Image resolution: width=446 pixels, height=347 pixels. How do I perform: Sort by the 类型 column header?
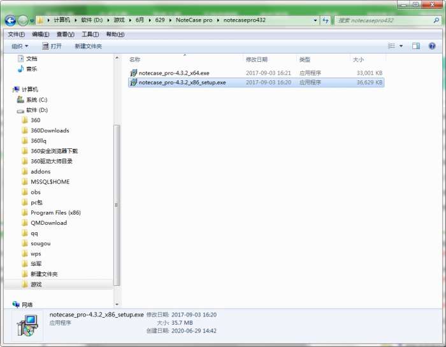(x=305, y=60)
